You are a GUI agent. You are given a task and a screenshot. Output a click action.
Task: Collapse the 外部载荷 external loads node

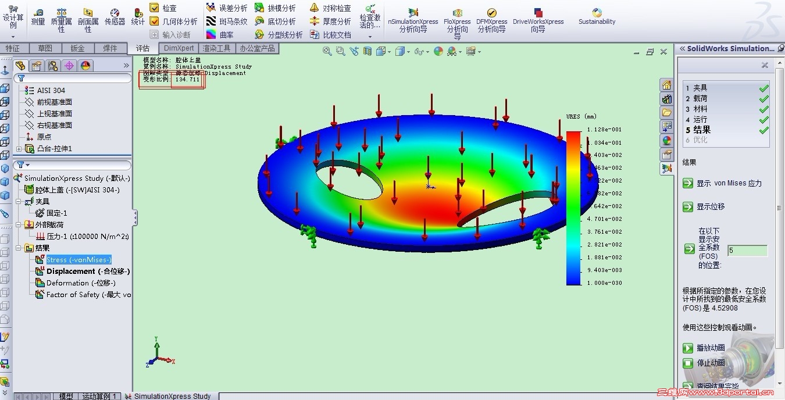pyautogui.click(x=19, y=224)
